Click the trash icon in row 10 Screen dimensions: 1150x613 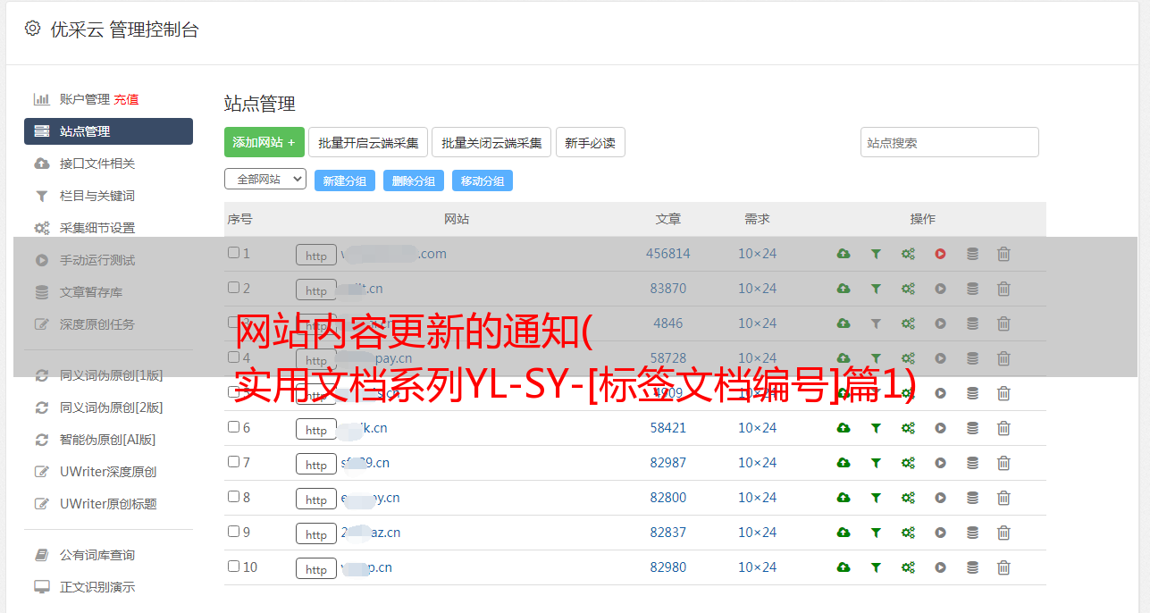point(1003,567)
